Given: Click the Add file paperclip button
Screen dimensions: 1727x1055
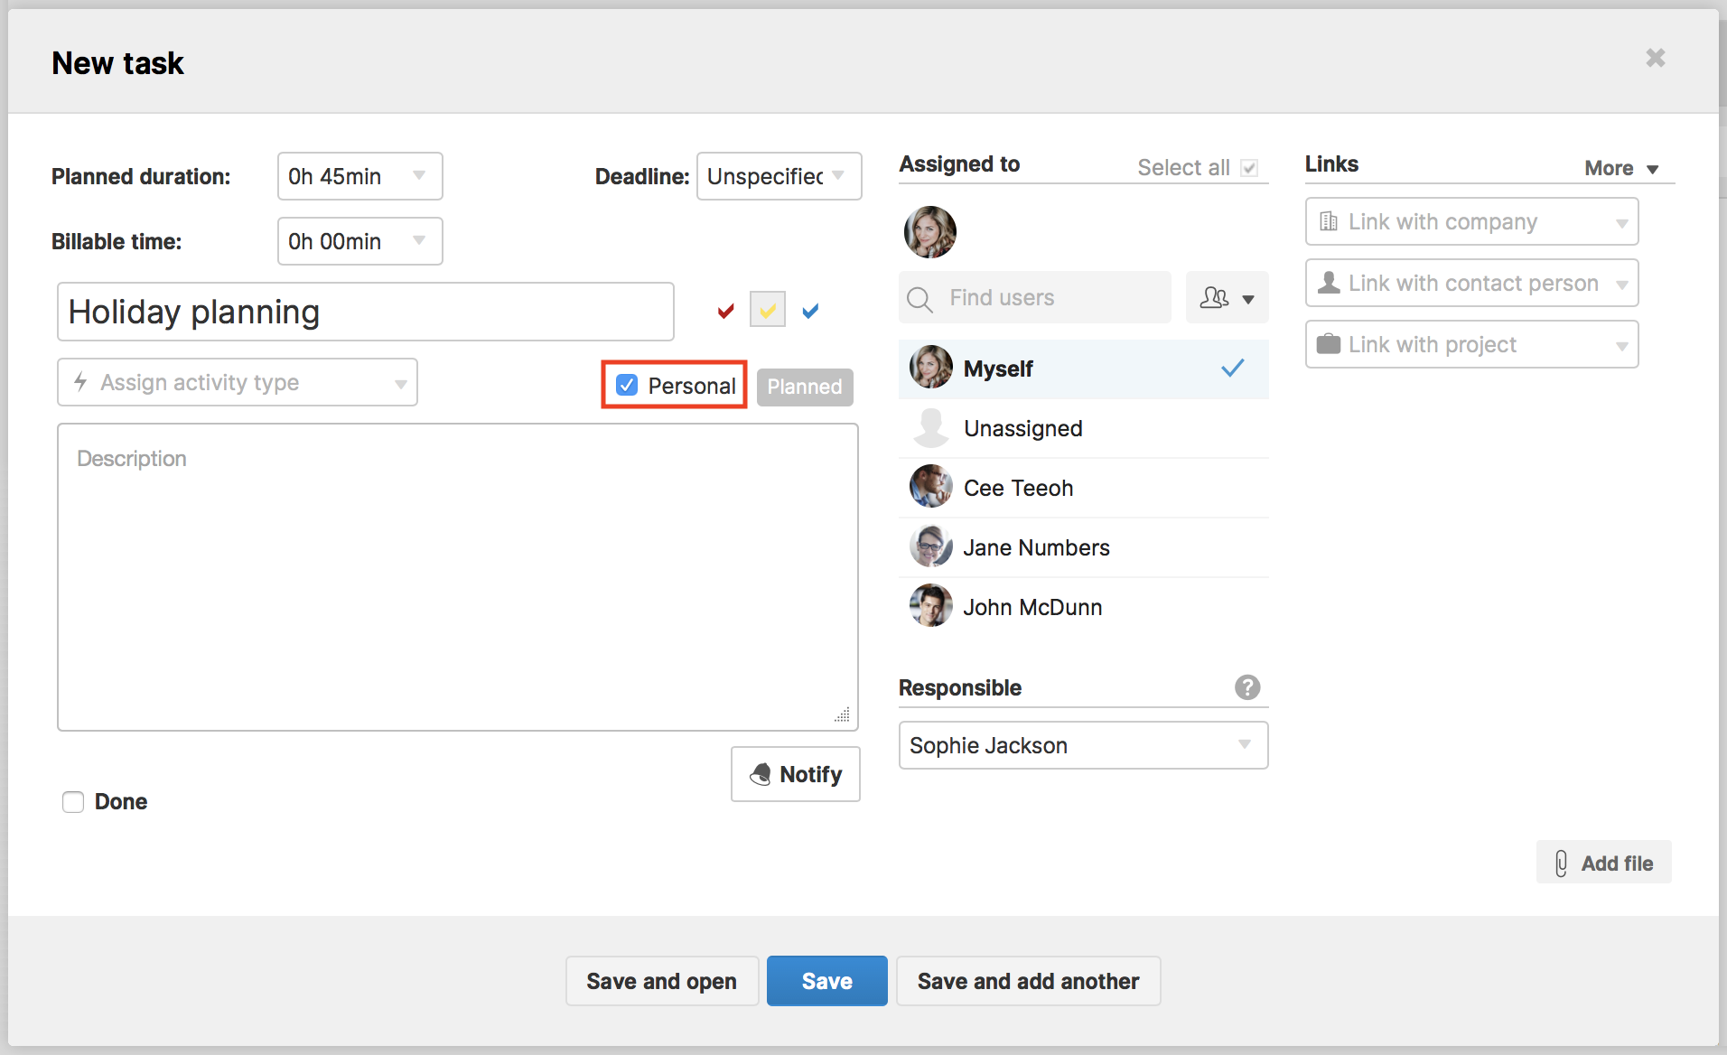Looking at the screenshot, I should [1603, 863].
